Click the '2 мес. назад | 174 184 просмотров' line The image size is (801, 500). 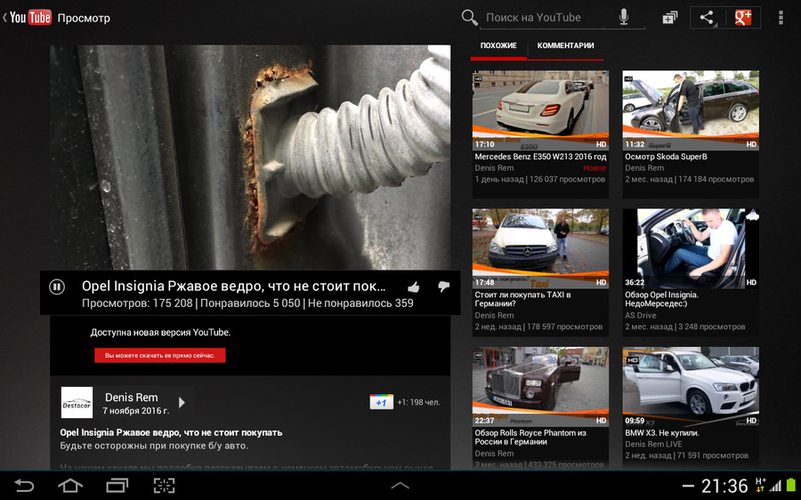690,179
